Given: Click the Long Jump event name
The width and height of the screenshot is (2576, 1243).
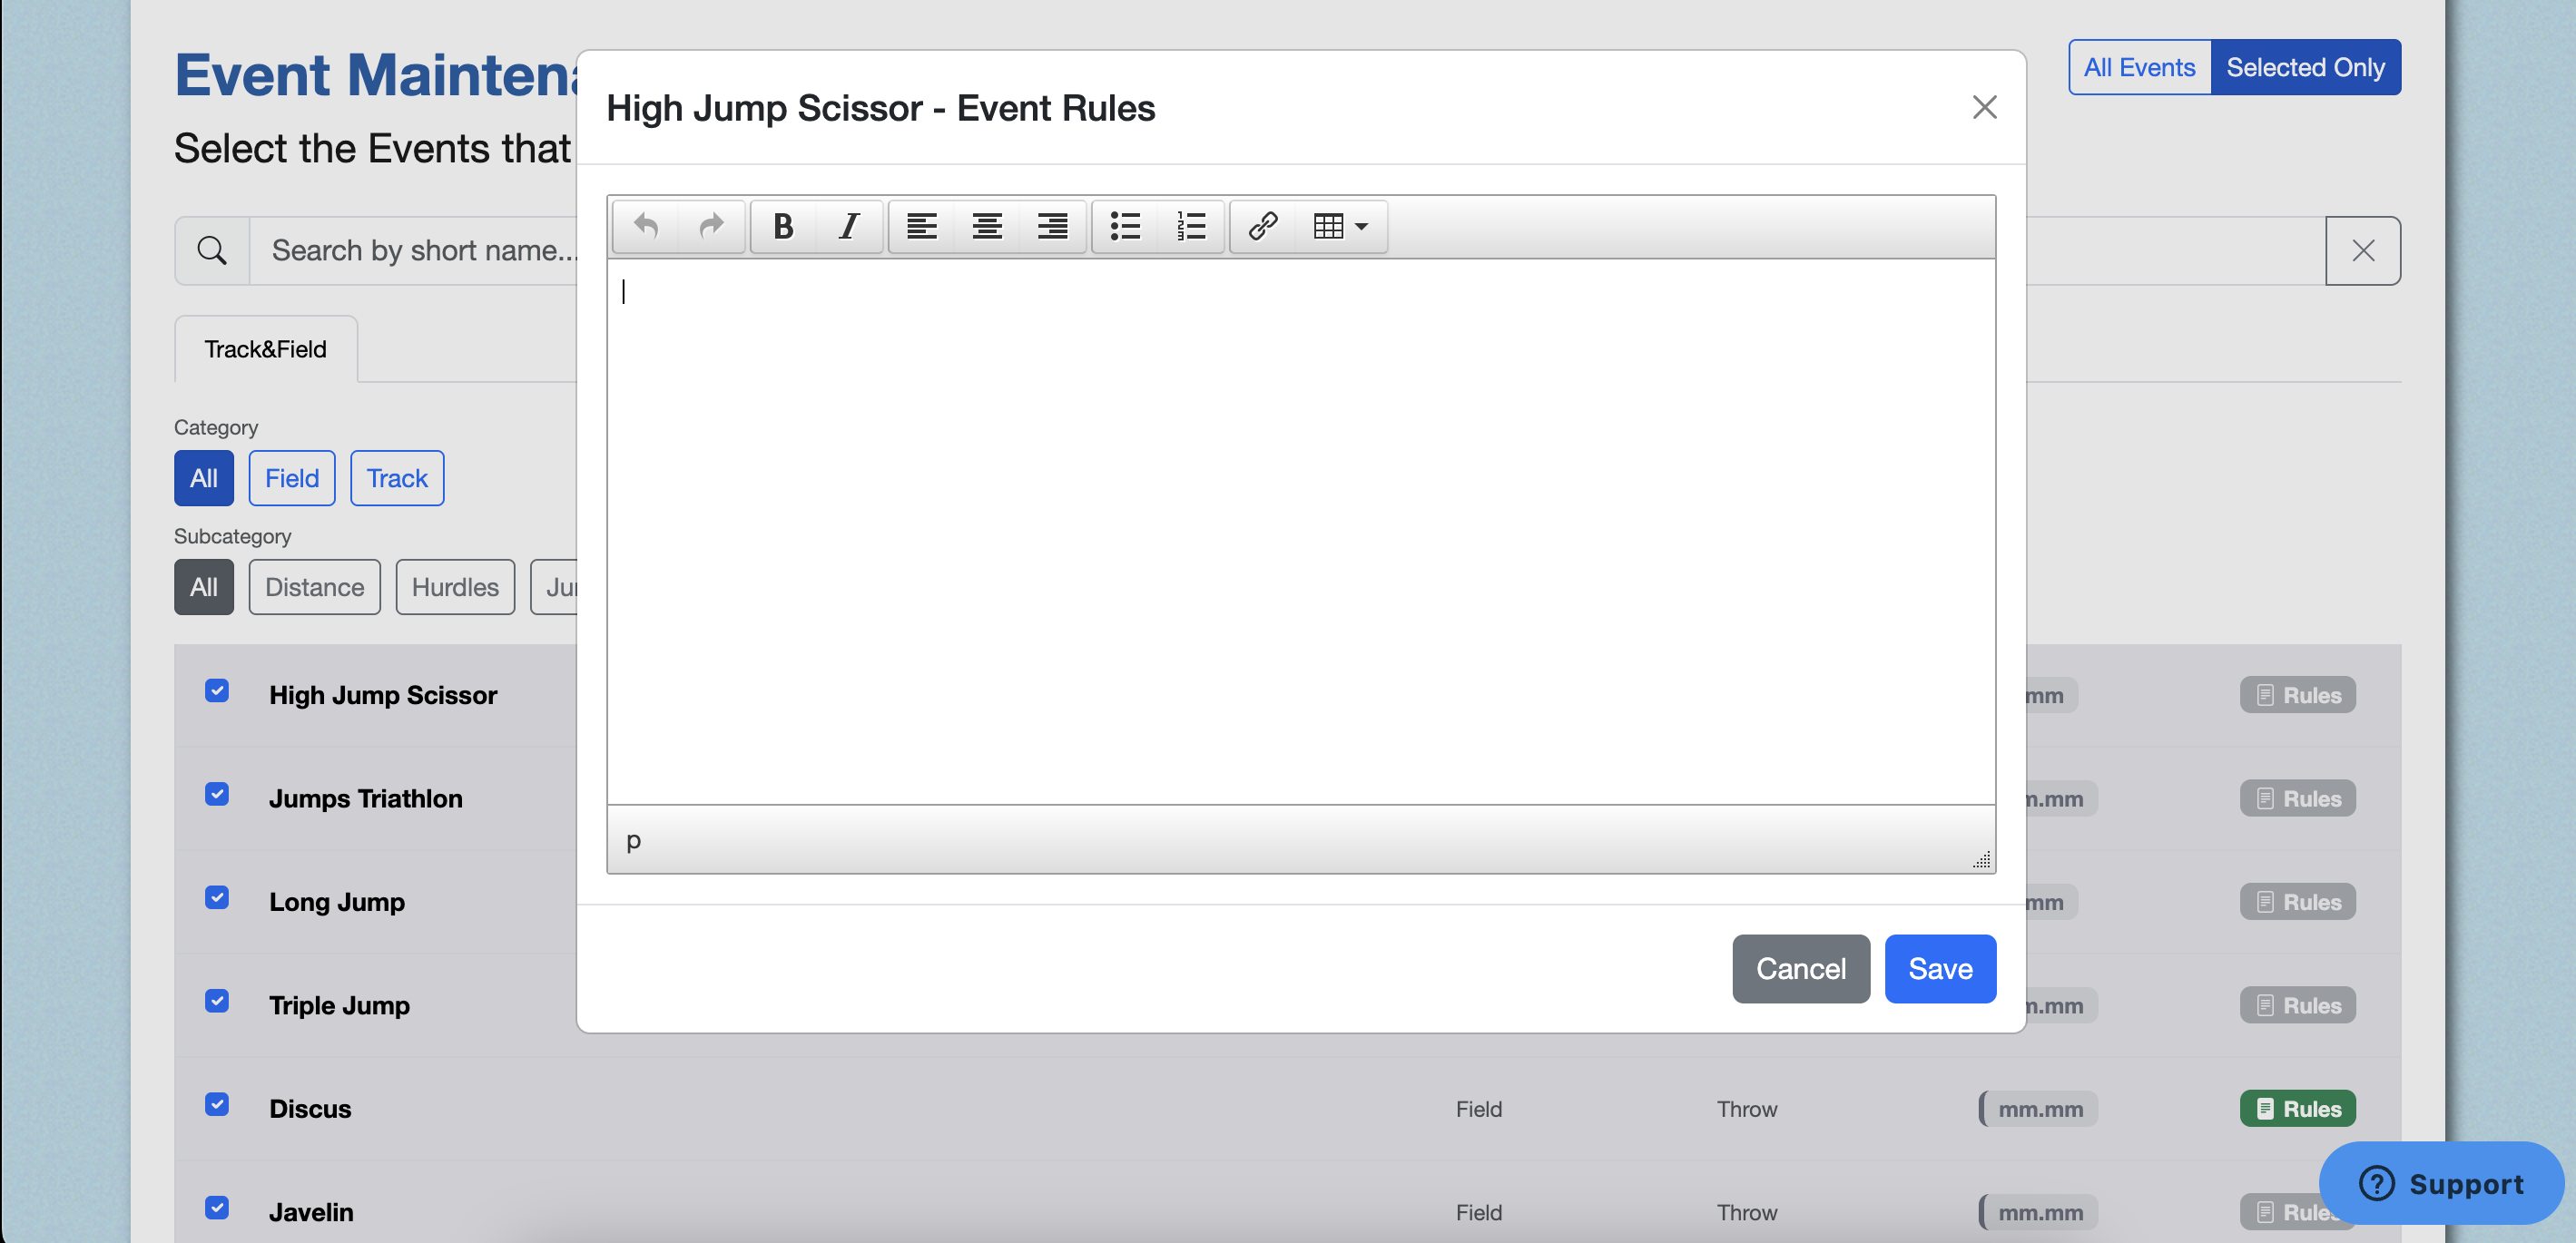Looking at the screenshot, I should pyautogui.click(x=337, y=902).
